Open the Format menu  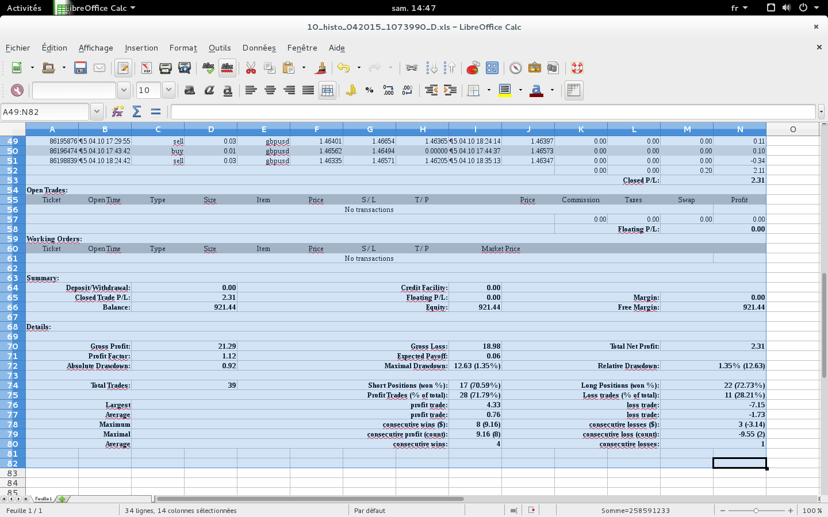coord(183,48)
